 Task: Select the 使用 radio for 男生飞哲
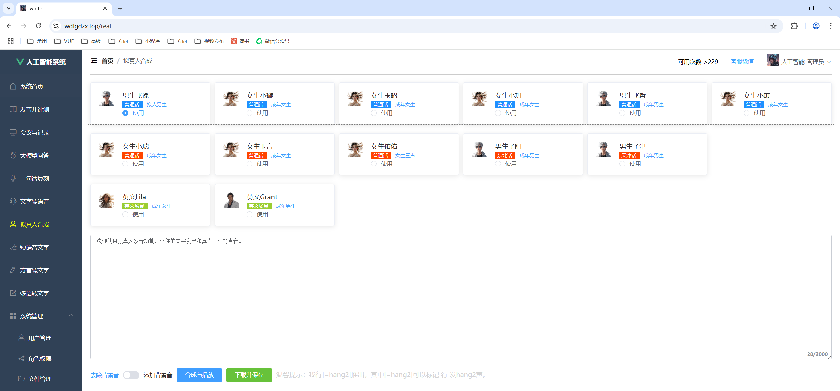(622, 113)
